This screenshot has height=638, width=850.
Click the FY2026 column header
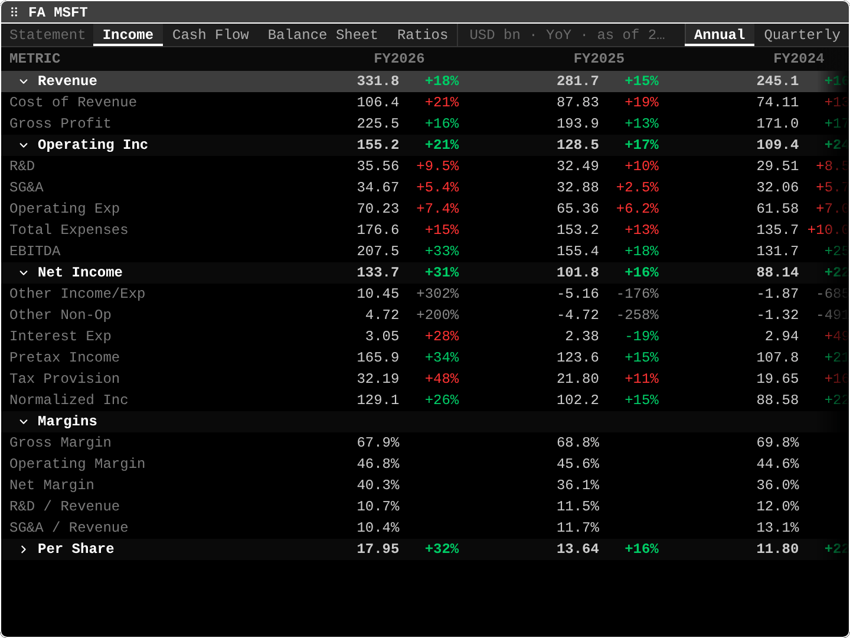pos(399,58)
